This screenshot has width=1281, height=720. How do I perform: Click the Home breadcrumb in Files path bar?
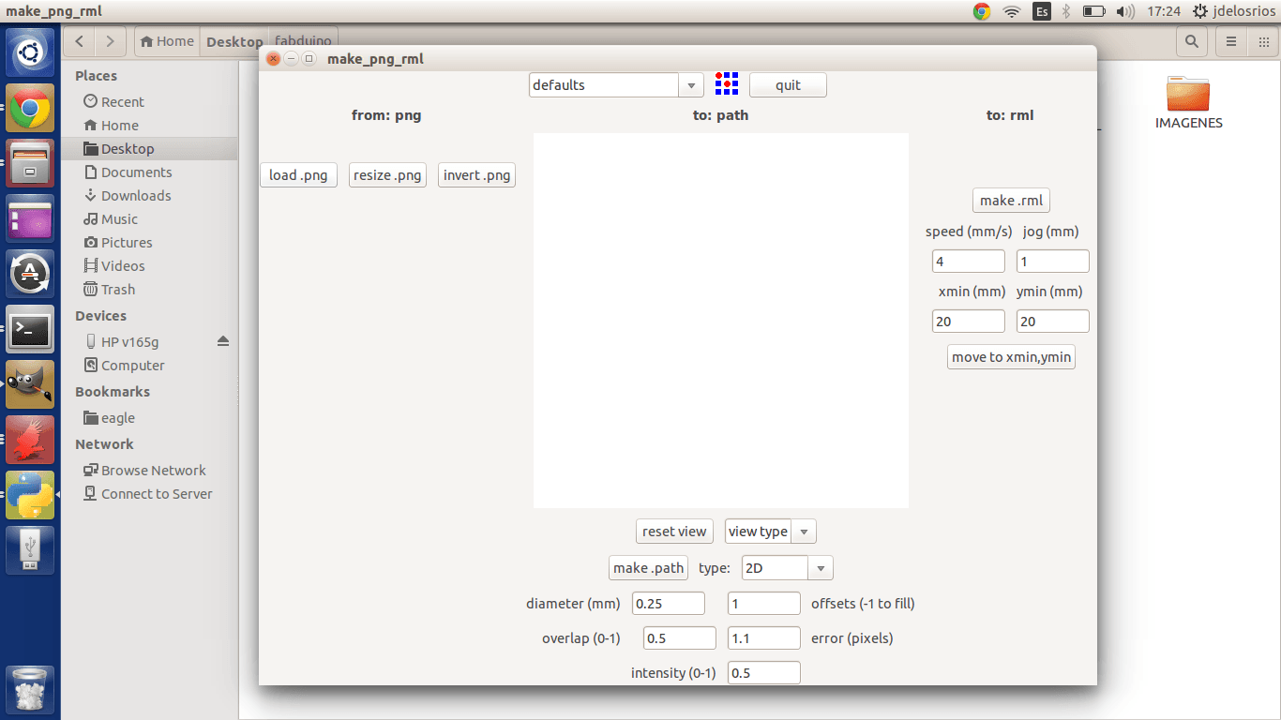tap(167, 41)
